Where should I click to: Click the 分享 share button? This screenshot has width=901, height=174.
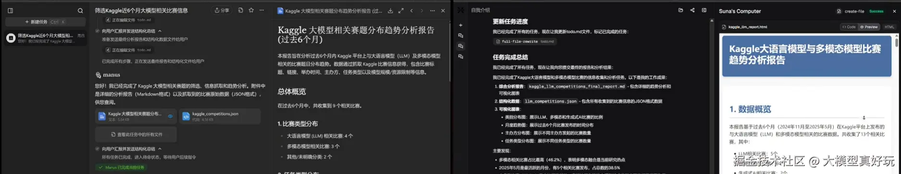tap(222, 10)
